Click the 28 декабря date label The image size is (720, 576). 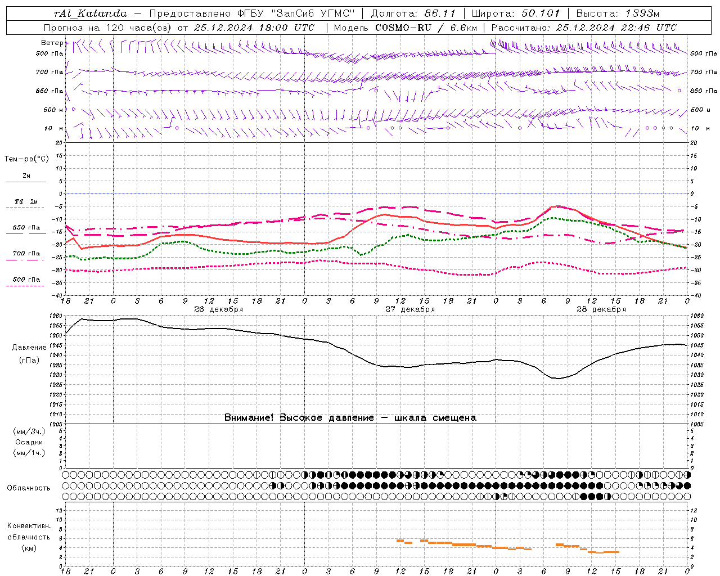[x=601, y=309]
